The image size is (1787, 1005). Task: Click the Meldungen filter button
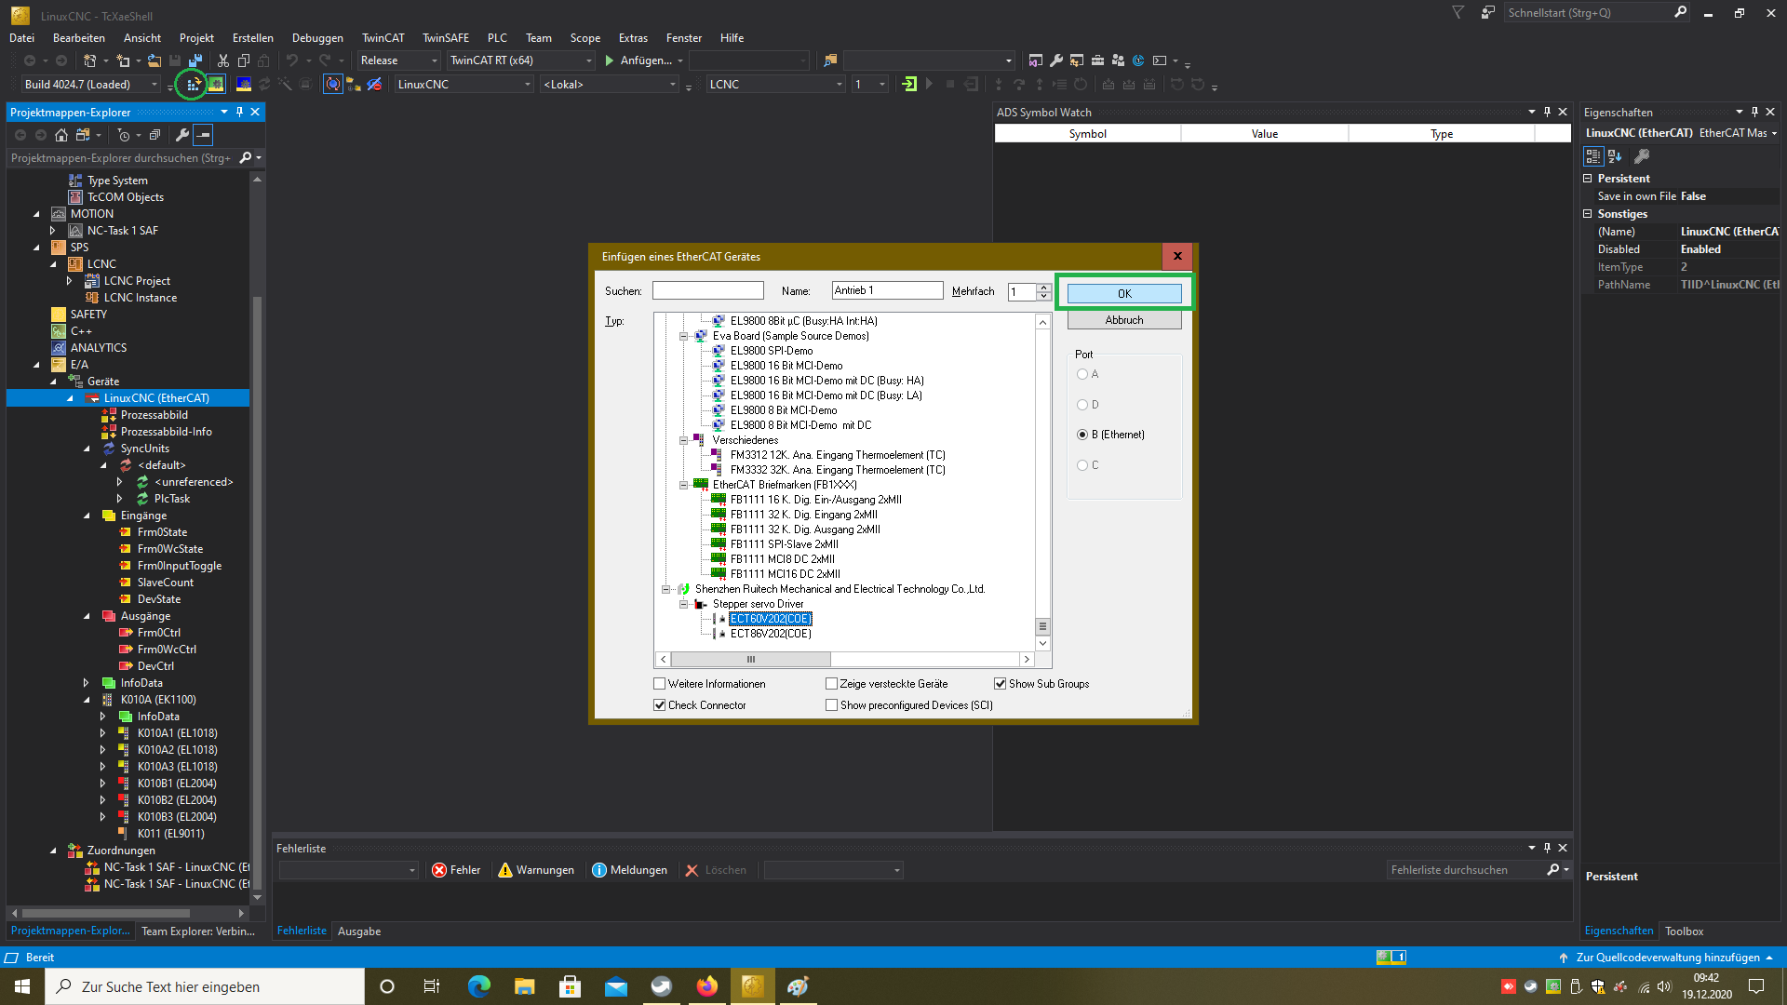630,870
